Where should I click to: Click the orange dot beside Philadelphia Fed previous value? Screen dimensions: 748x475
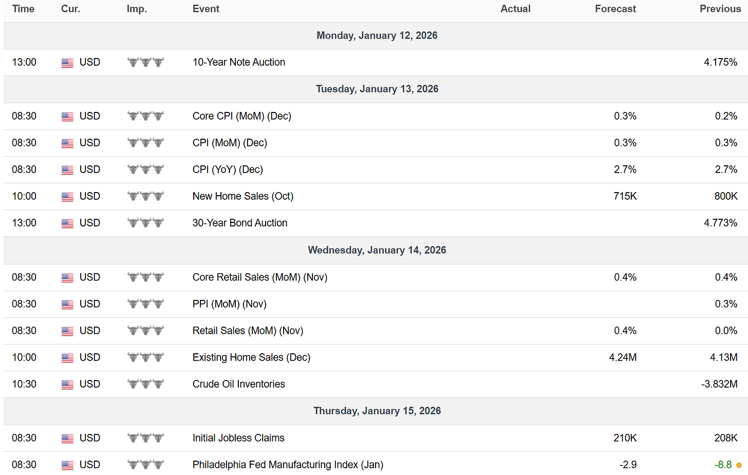pos(739,465)
